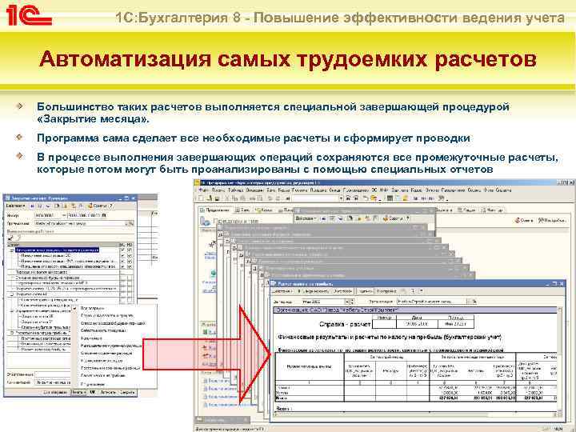Open the Отчеты menu in the main menu bar
Image resolution: width=576 pixels, height=432 pixels.
click(432, 190)
